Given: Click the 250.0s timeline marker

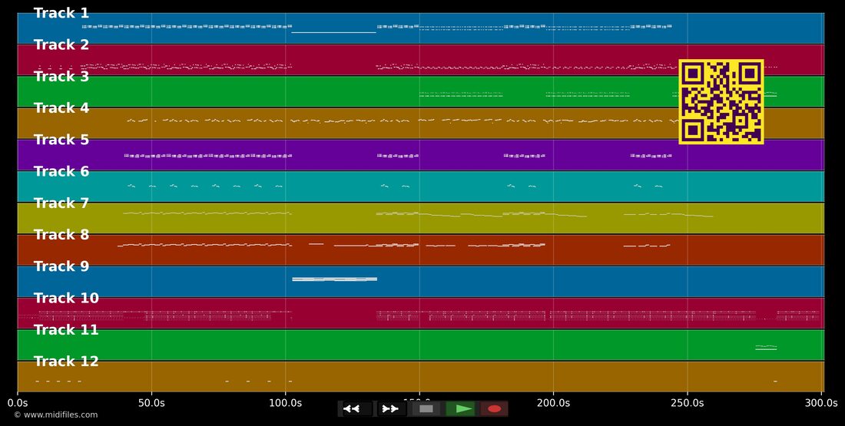Looking at the screenshot, I should 687,403.
